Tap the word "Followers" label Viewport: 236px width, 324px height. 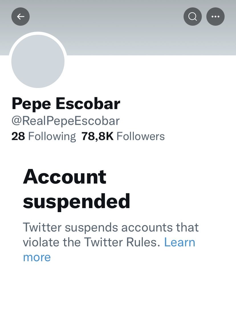coord(141,136)
